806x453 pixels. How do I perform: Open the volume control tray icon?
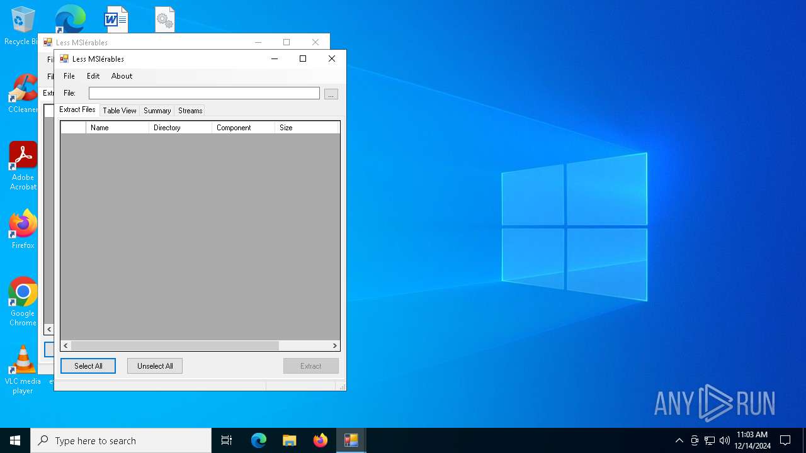click(724, 440)
